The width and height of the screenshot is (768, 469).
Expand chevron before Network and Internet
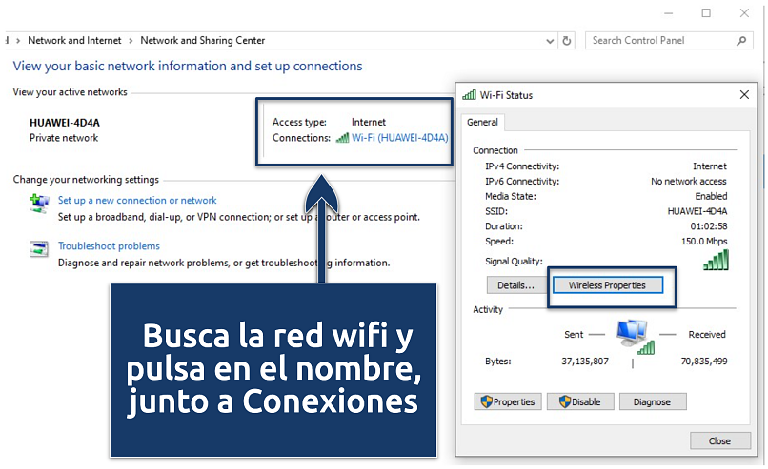click(18, 41)
